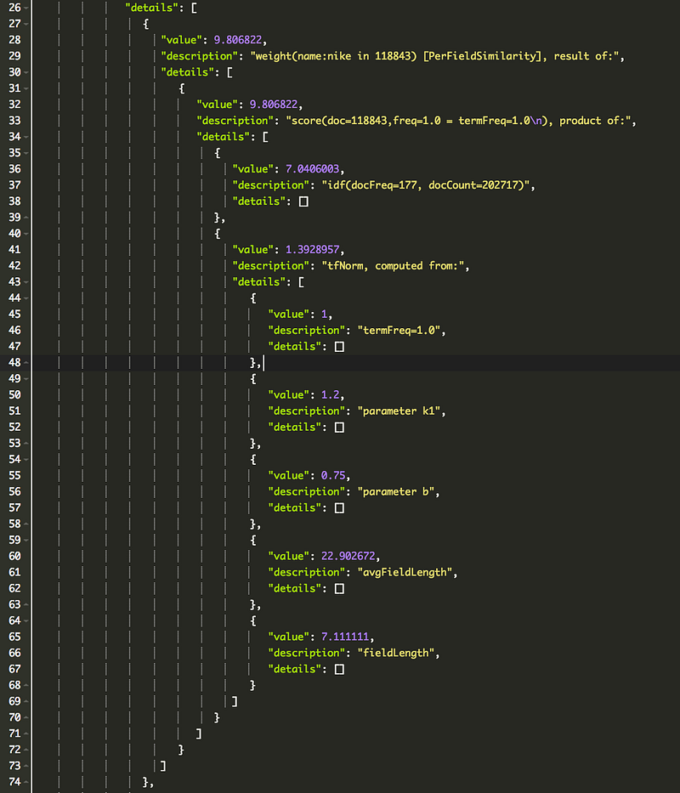Click the "parameter b" string
This screenshot has height=793, width=680.
[x=395, y=492]
